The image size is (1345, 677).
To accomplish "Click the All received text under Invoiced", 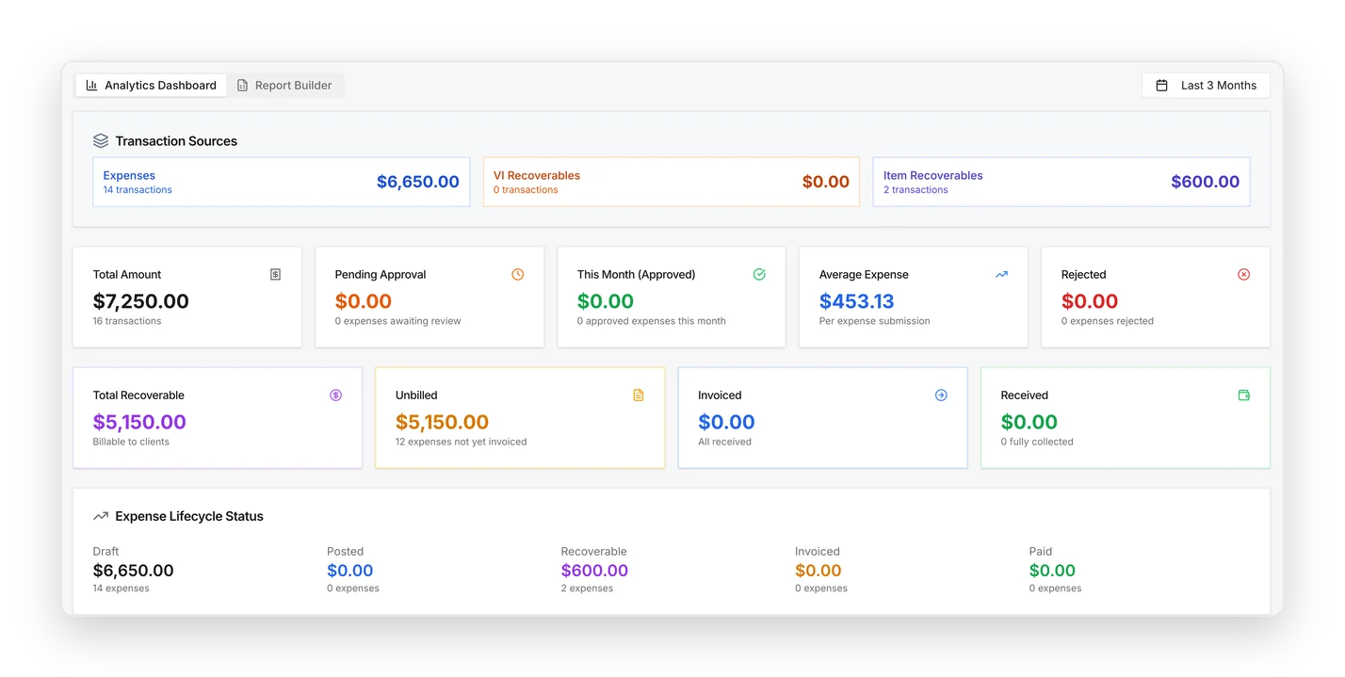I will coord(725,442).
